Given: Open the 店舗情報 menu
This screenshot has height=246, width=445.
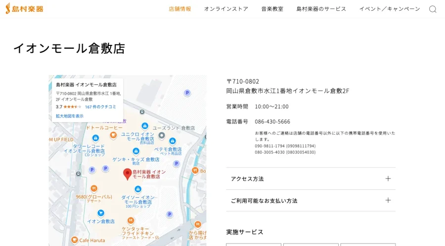Looking at the screenshot, I should coord(180,9).
